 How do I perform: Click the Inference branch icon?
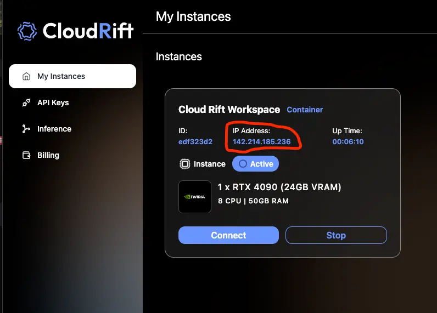(26, 129)
